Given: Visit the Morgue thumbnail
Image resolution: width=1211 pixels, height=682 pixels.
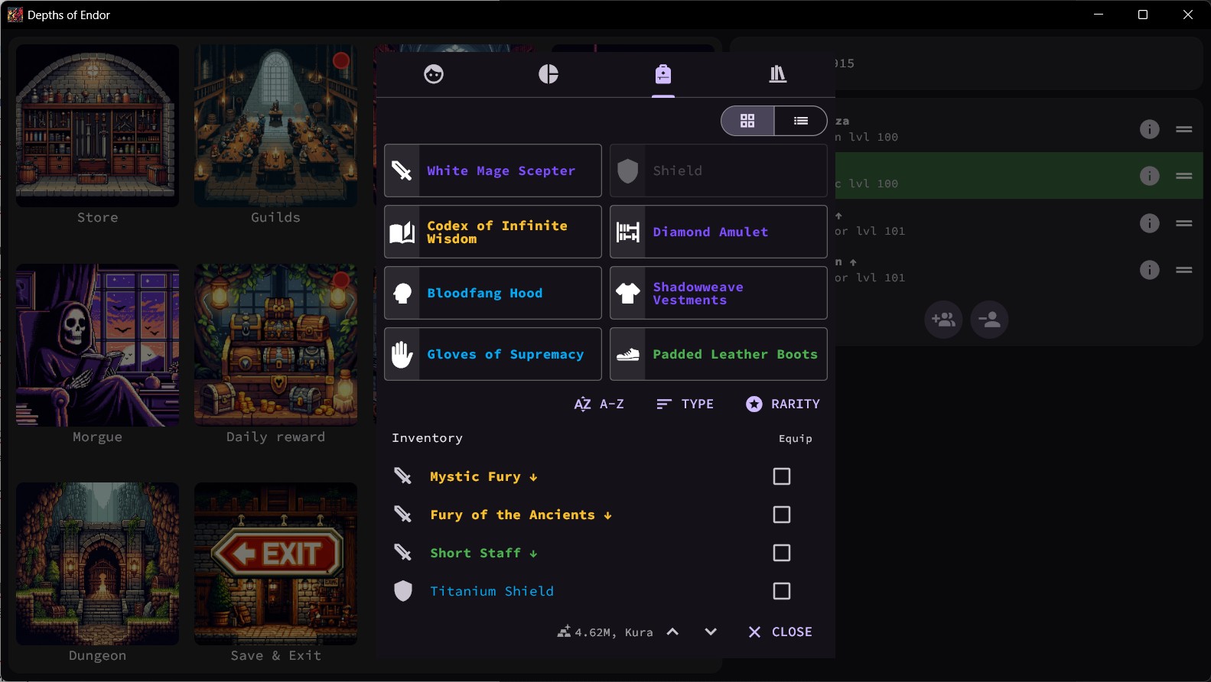Looking at the screenshot, I should click(x=97, y=346).
